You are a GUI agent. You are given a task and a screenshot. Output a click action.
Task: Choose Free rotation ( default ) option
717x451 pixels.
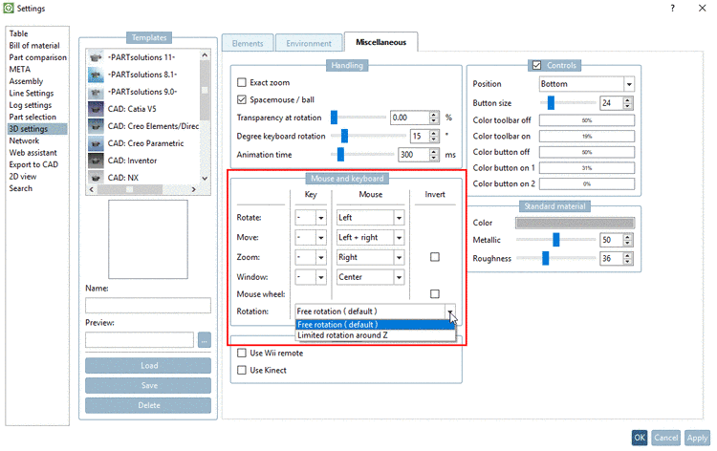[375, 325]
